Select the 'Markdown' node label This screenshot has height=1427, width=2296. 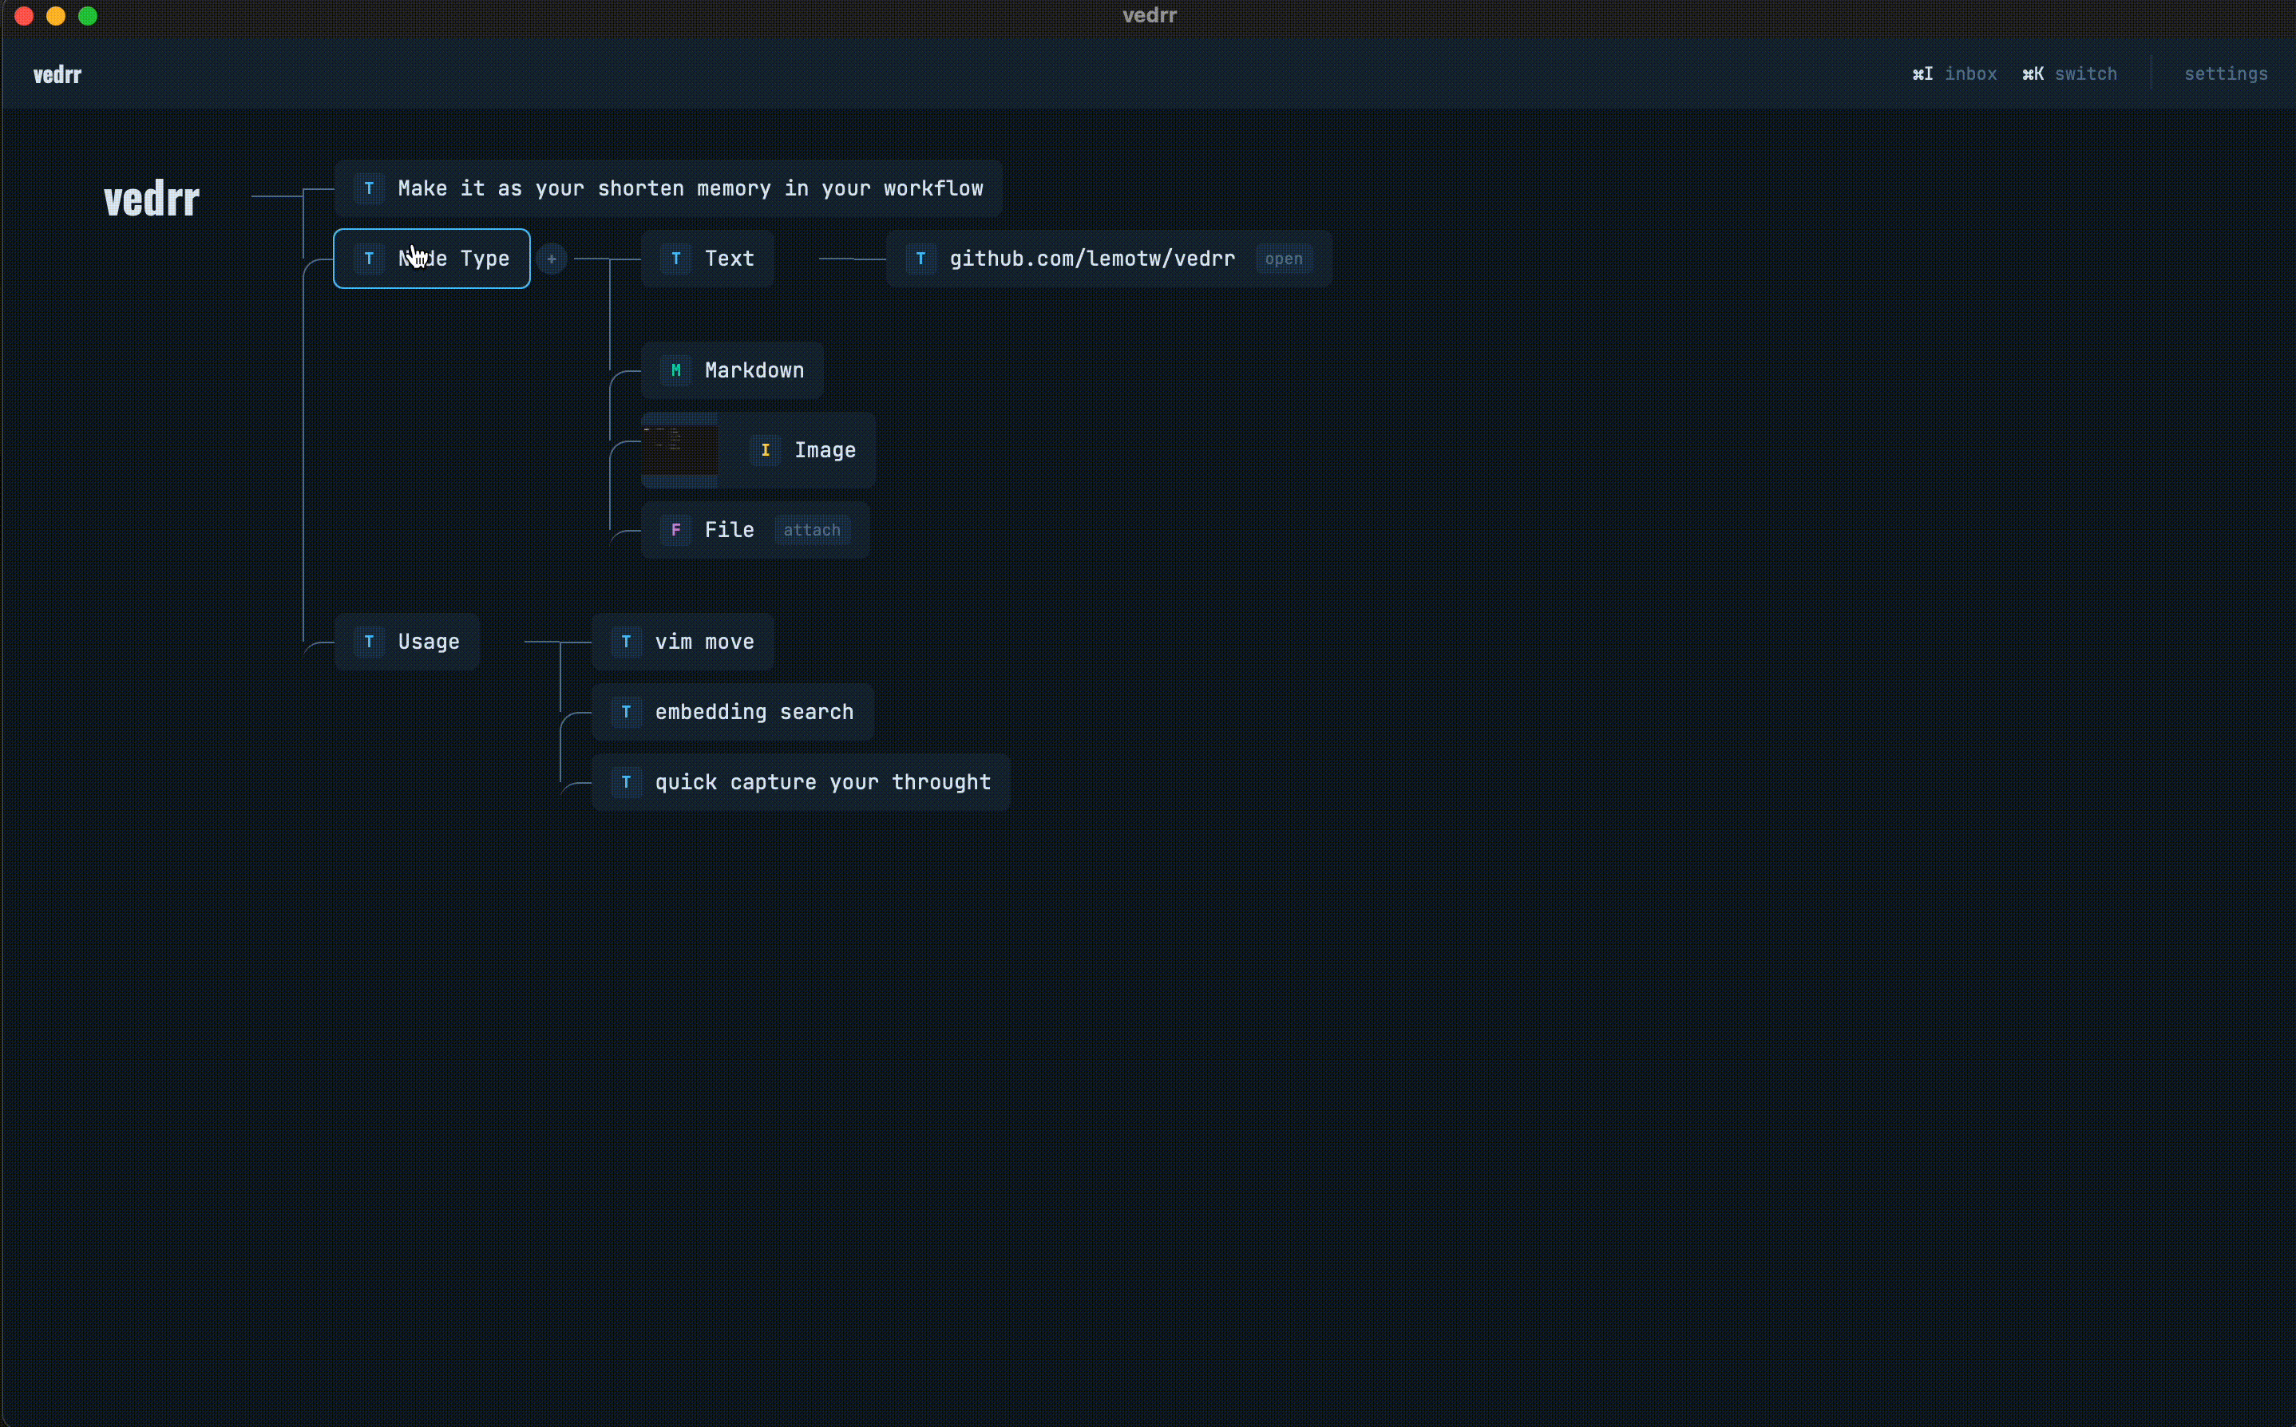coord(754,370)
